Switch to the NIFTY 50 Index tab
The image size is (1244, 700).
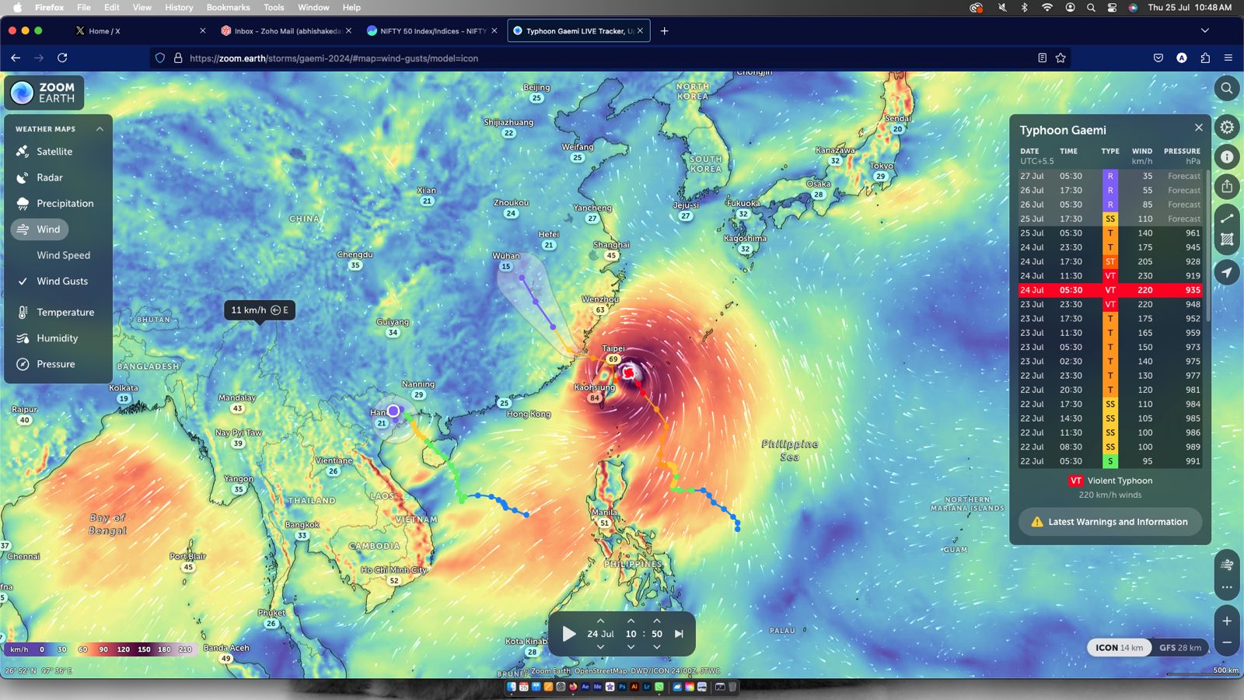(432, 31)
